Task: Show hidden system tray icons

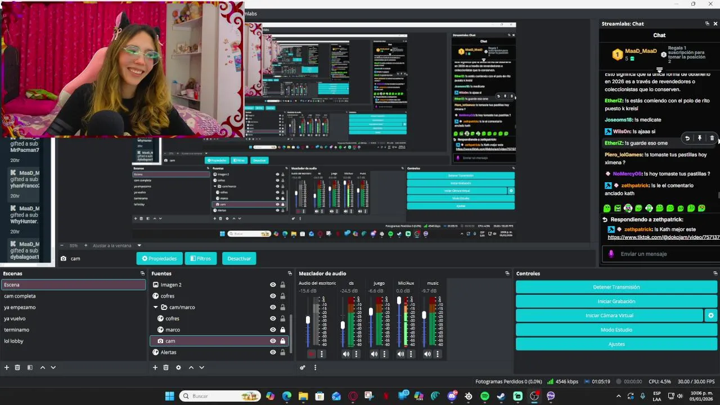Action: tap(619, 396)
